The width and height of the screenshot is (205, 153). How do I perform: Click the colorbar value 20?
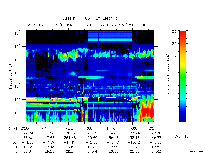tap(174, 70)
